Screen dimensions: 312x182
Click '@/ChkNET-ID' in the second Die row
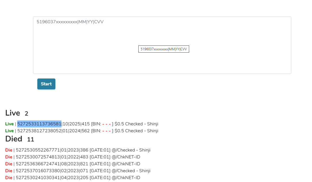coord(126,157)
